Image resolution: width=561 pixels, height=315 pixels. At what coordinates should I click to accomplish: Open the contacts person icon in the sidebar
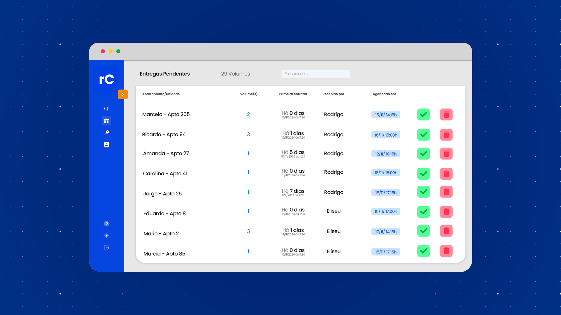click(106, 145)
